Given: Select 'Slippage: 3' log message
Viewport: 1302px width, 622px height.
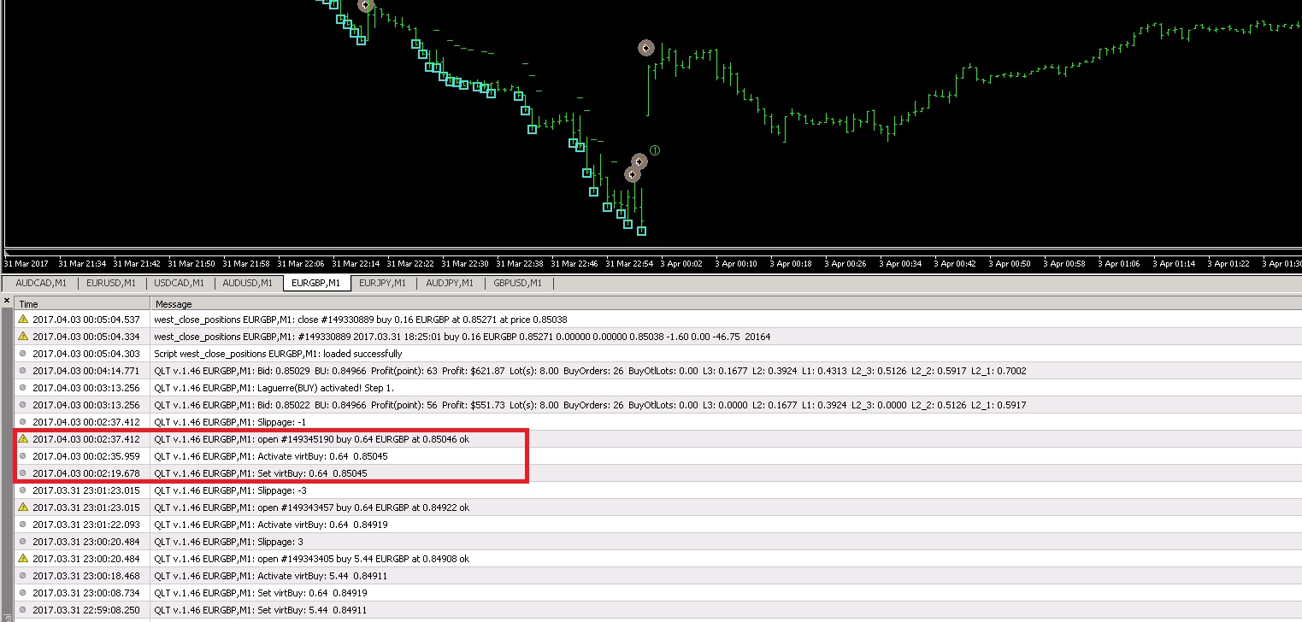Looking at the screenshot, I should 228,542.
